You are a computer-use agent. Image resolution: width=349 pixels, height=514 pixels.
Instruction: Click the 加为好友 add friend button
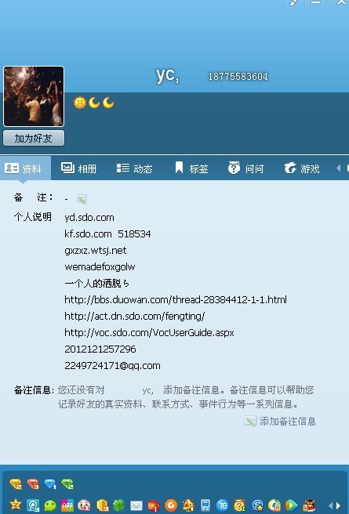pos(34,139)
